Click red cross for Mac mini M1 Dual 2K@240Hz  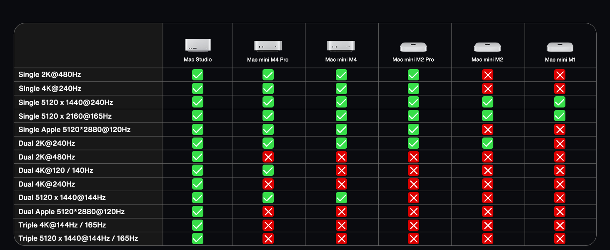(560, 143)
